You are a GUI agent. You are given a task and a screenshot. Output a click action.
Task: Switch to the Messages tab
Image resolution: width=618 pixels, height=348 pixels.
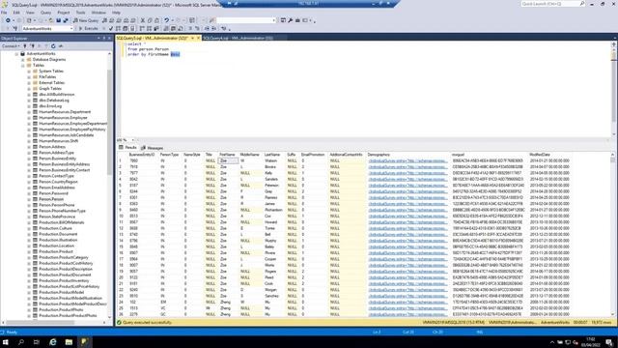point(153,148)
